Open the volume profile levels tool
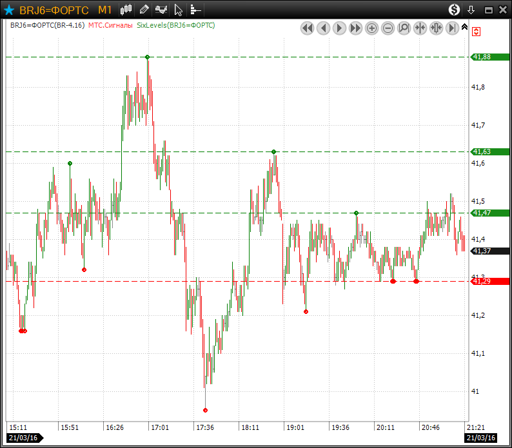This screenshot has height=448, width=512. (x=195, y=10)
